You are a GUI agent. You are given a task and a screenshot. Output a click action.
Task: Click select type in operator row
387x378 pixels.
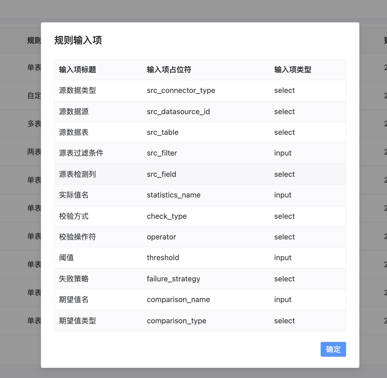285,237
